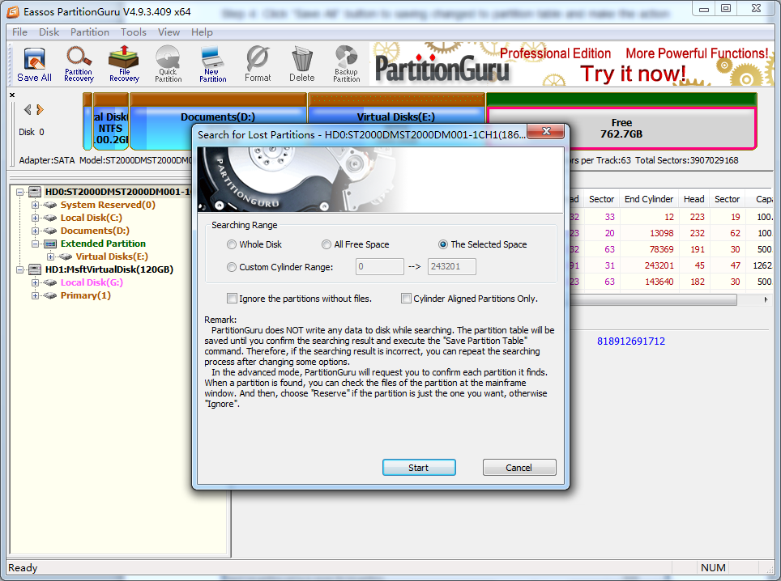This screenshot has width=781, height=581.
Task: Open Partition Recovery tool
Action: coord(79,65)
